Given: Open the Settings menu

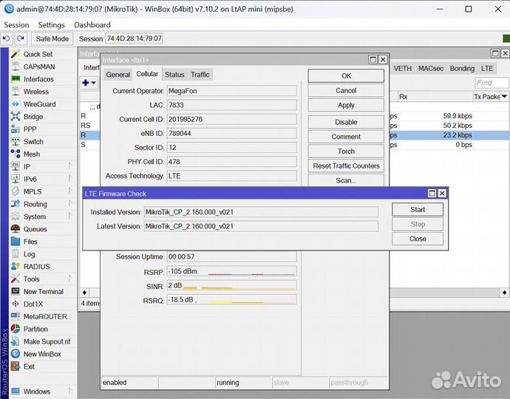Looking at the screenshot, I should (x=52, y=24).
